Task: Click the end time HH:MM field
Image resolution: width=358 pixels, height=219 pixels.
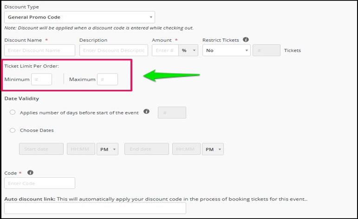Action: [x=186, y=149]
